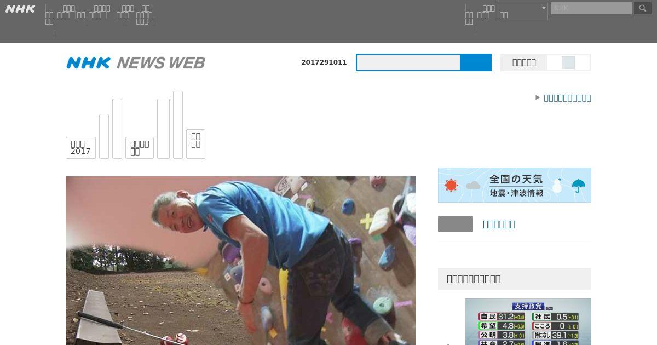Viewport: 657px width, 345px height.
Task: Click the blue search button beside news field
Action: 476,62
